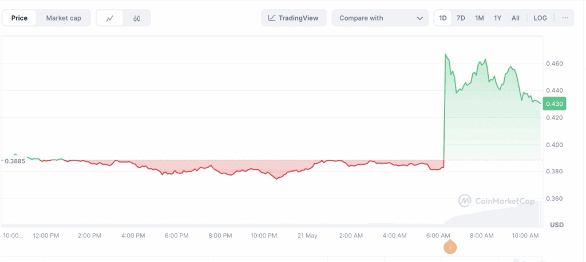Open the three-dot more options menu
This screenshot has width=586, height=262.
pyautogui.click(x=565, y=18)
